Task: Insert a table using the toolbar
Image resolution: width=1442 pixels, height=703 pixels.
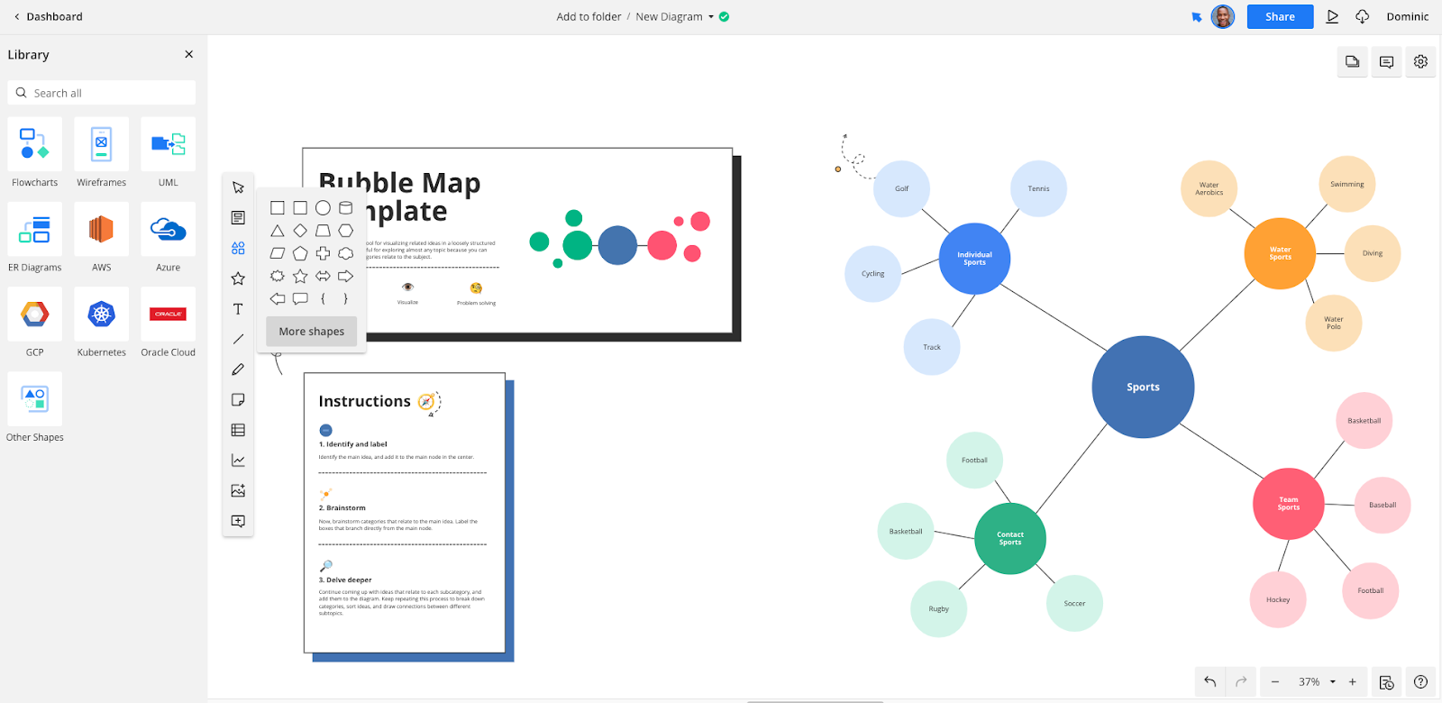Action: [238, 430]
